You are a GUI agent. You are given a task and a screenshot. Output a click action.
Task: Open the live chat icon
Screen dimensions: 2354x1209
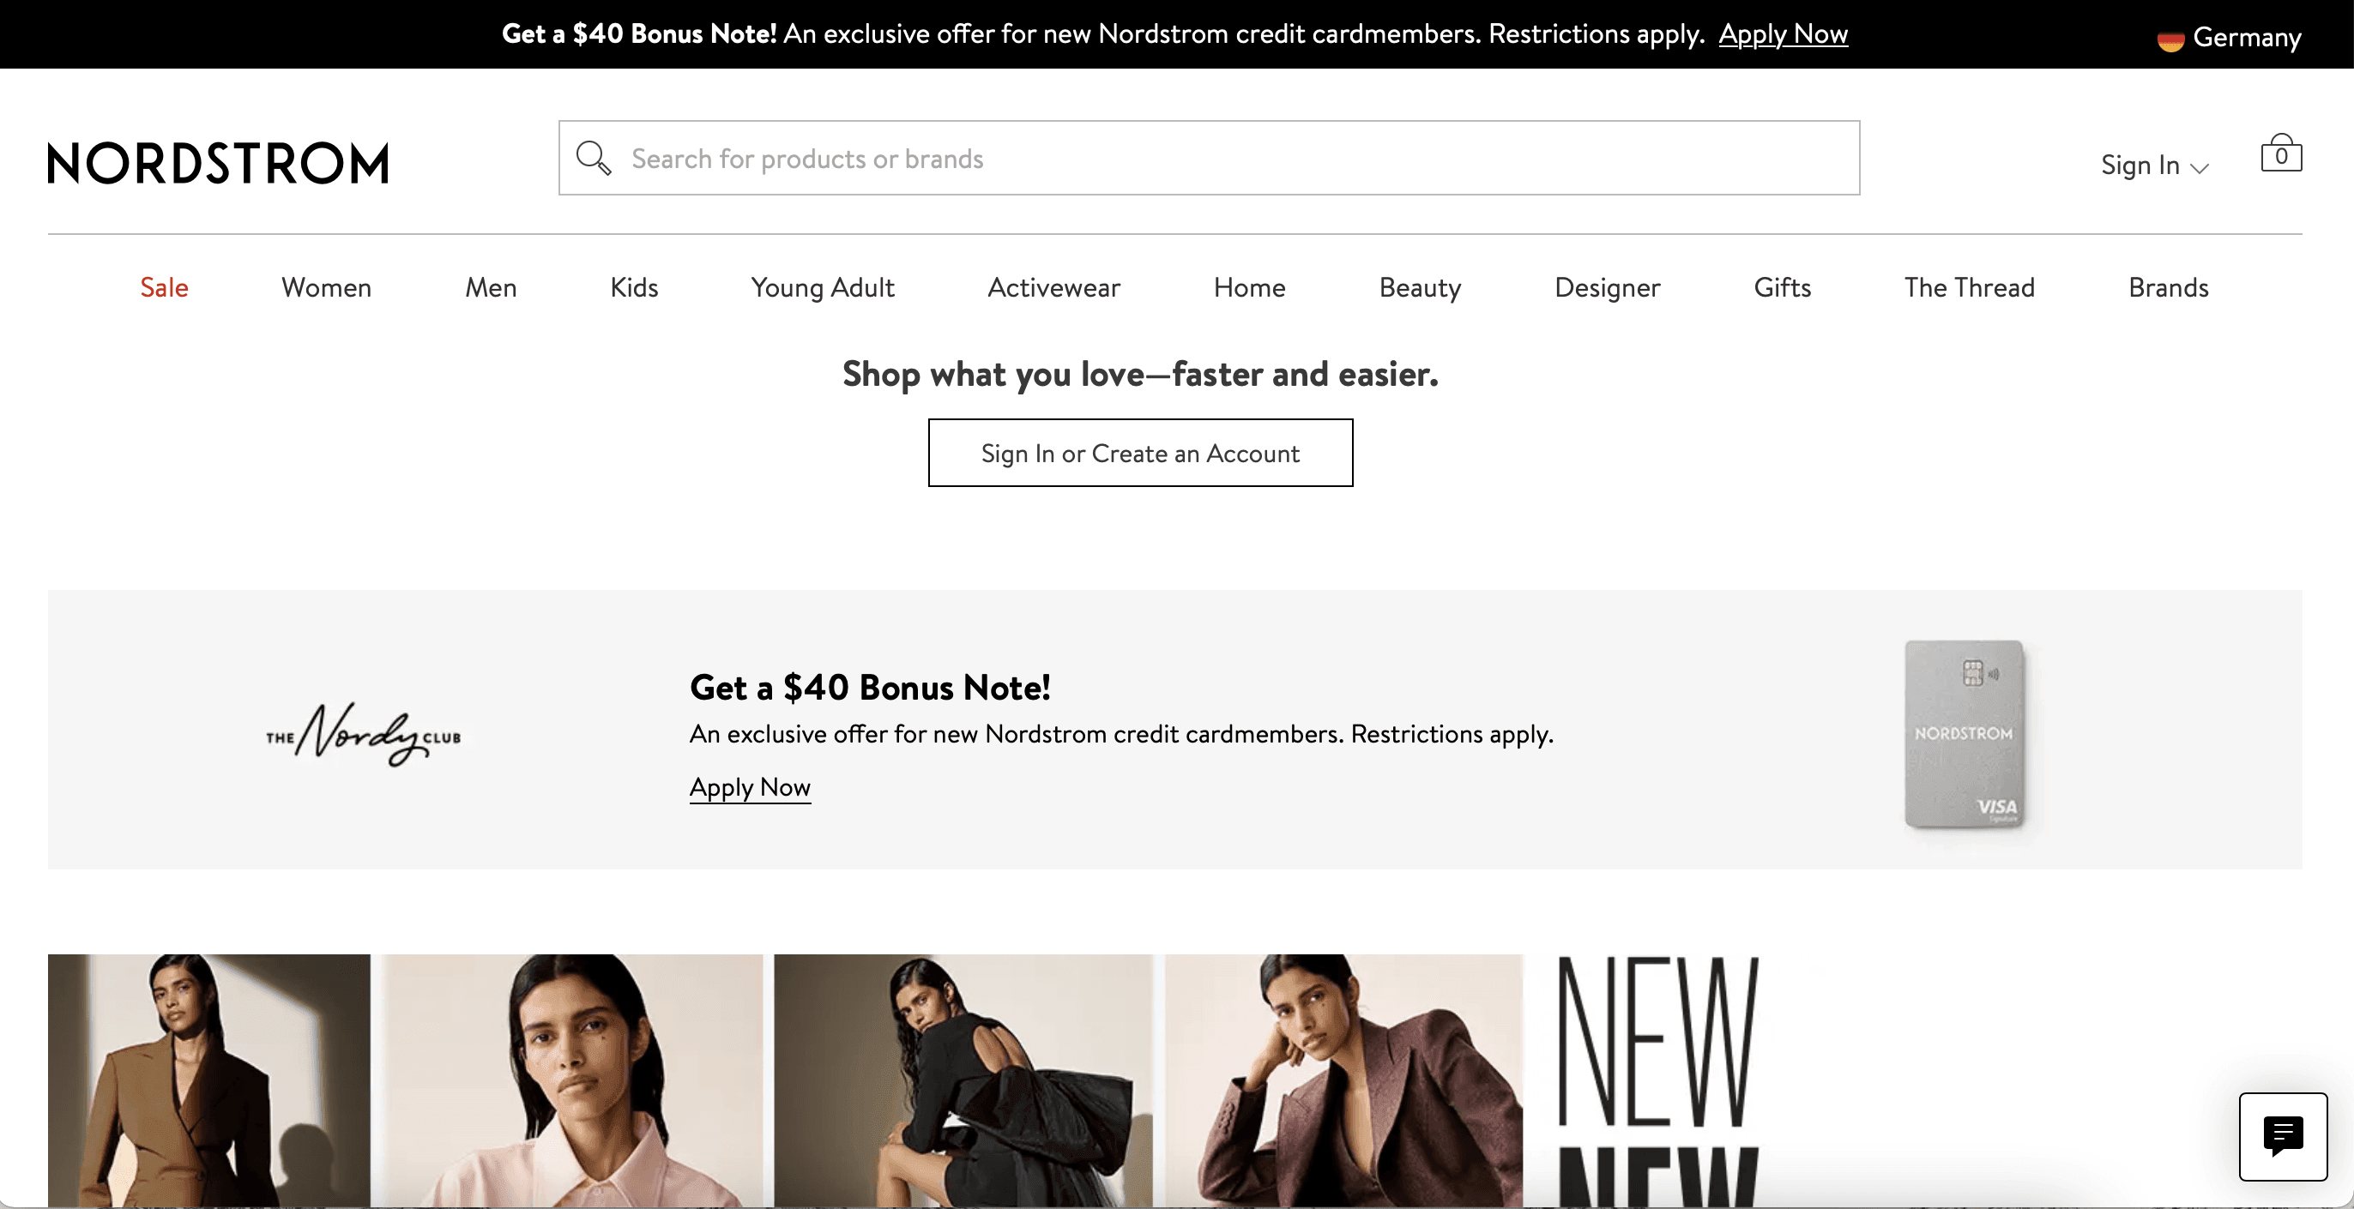click(x=2283, y=1136)
